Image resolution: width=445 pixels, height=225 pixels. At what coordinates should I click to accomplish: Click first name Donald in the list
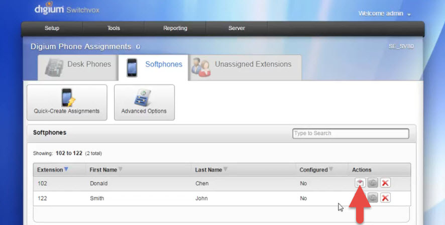99,183
